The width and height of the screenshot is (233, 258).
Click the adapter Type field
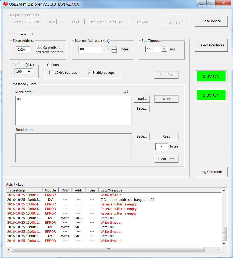[x=33, y=22]
